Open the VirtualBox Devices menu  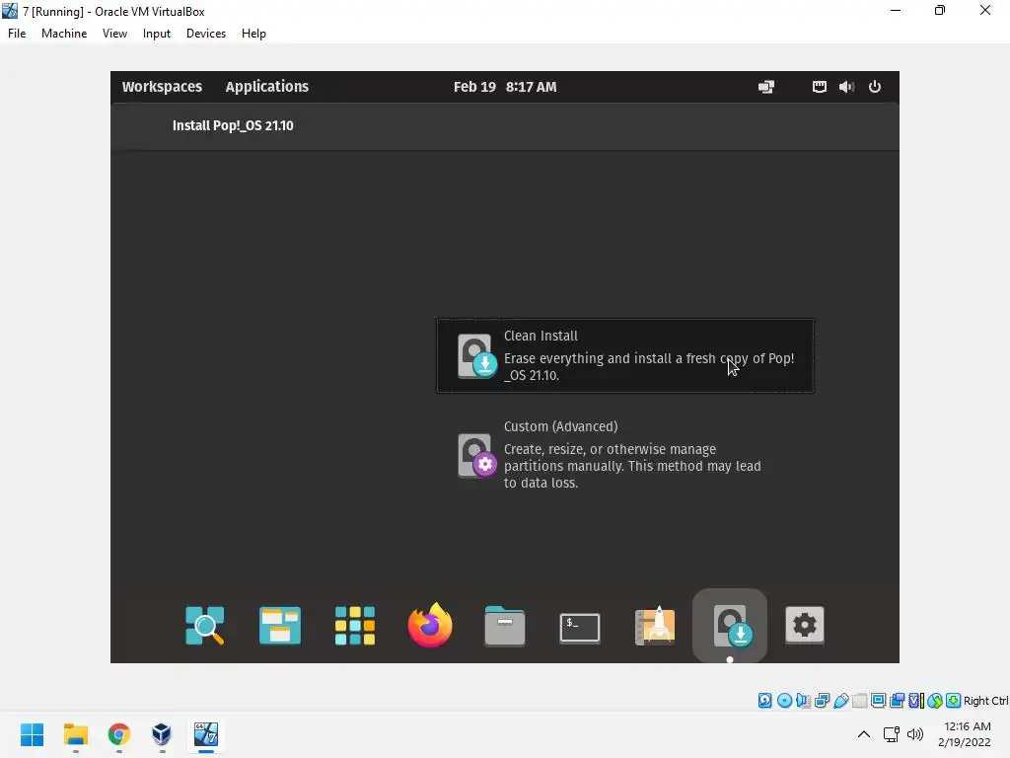point(206,34)
